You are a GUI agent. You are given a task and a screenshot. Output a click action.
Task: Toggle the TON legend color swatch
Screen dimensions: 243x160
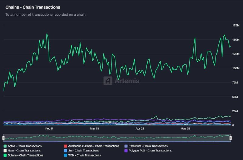(65, 155)
